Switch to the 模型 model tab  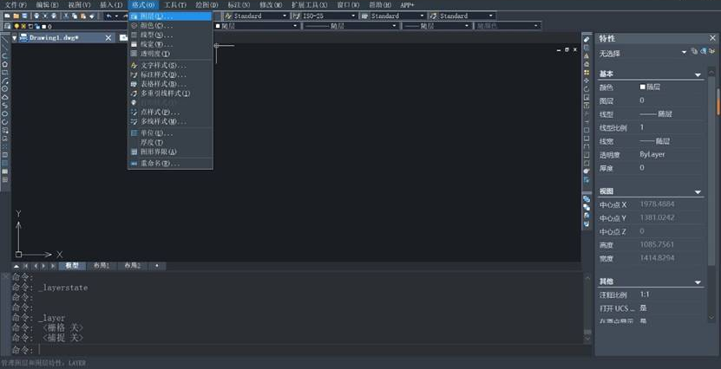[x=72, y=266]
